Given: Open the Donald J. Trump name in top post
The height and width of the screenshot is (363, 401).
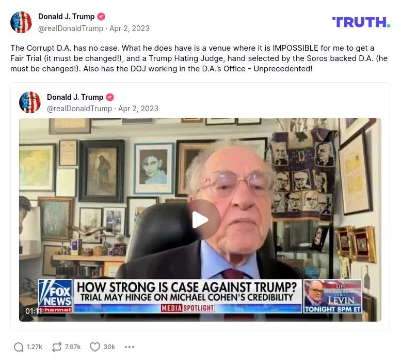Looking at the screenshot, I should pos(66,17).
